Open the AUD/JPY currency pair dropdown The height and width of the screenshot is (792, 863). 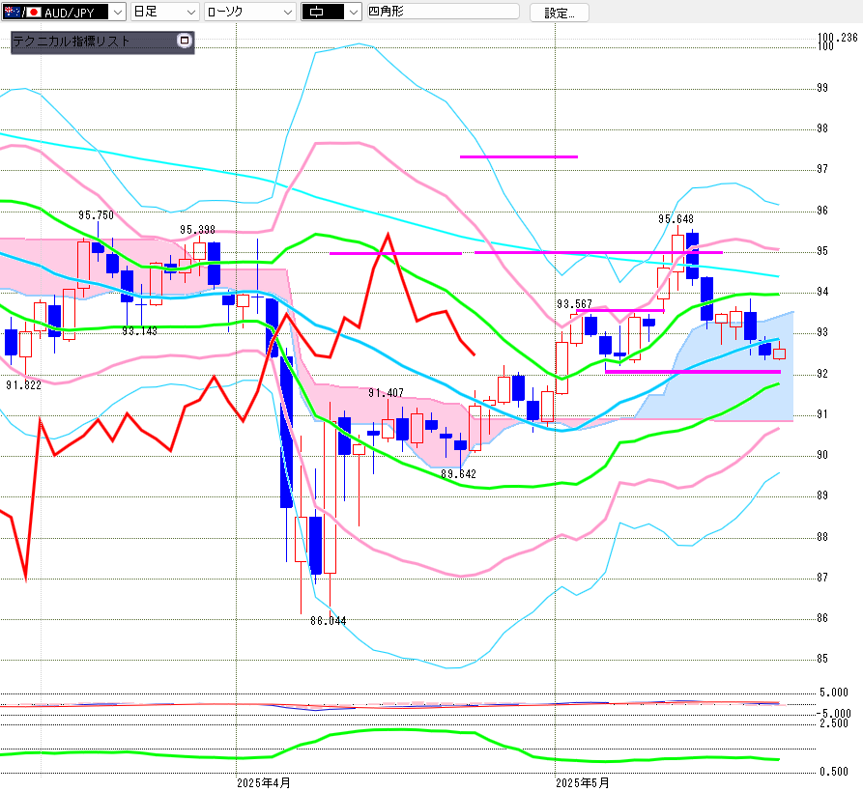click(63, 12)
